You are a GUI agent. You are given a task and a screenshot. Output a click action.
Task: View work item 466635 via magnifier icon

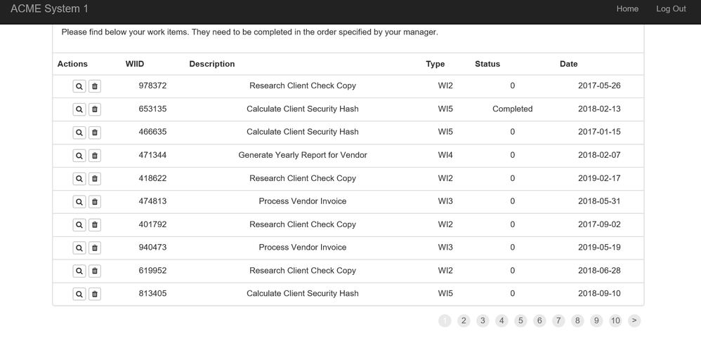pyautogui.click(x=79, y=133)
